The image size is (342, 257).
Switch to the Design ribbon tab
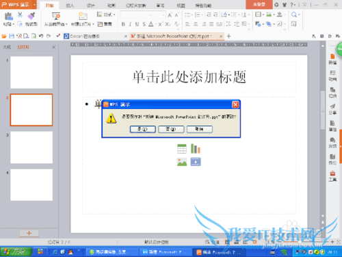tap(90, 5)
